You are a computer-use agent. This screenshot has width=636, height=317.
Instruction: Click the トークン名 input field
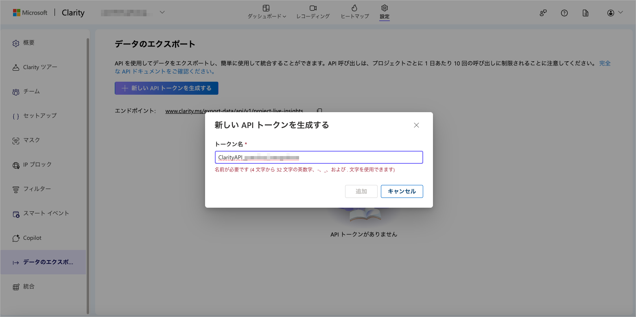(x=319, y=157)
